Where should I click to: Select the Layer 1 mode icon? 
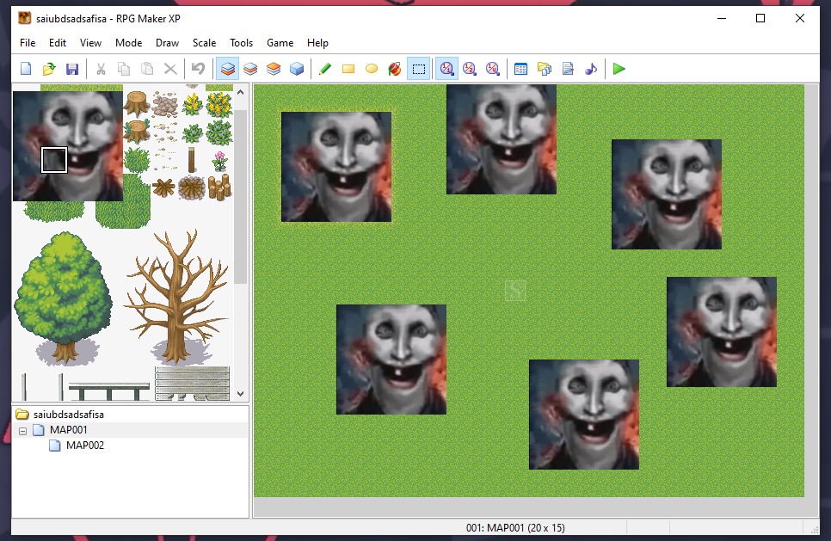(227, 69)
